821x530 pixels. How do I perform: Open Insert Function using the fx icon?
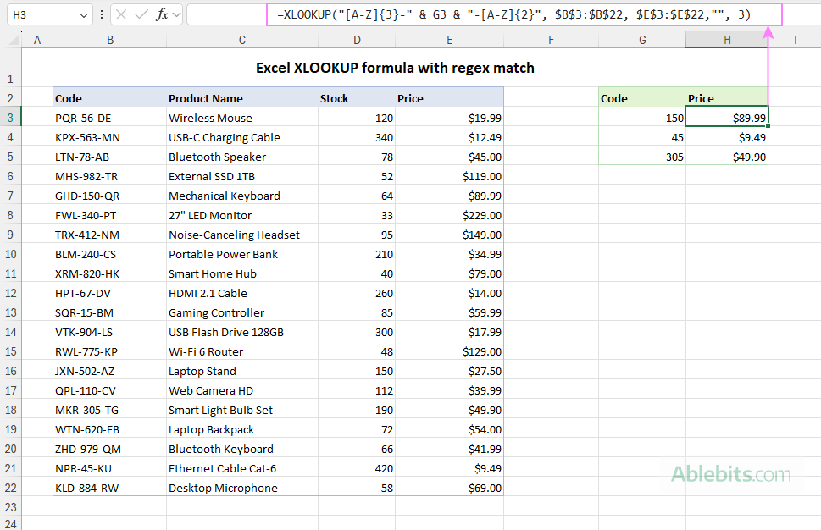point(162,14)
